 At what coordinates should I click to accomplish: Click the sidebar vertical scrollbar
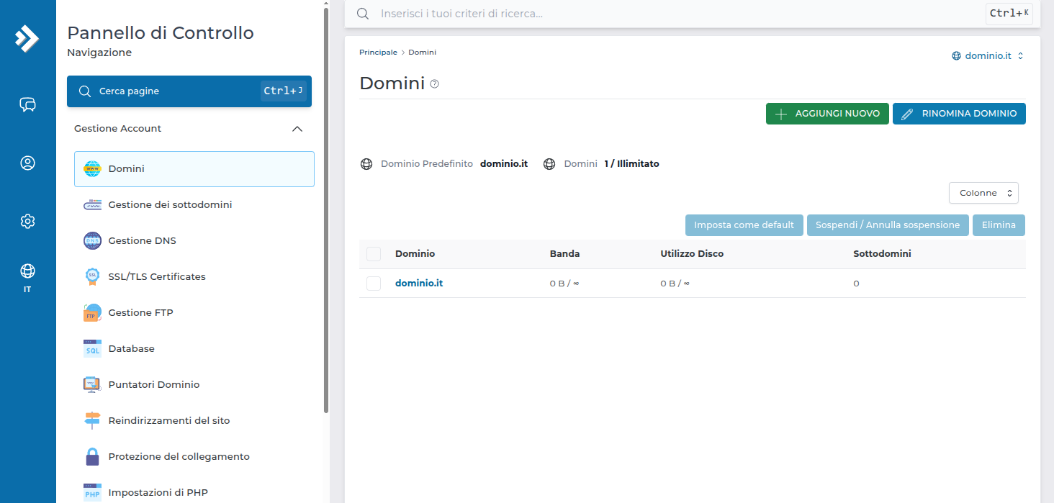[x=326, y=209]
